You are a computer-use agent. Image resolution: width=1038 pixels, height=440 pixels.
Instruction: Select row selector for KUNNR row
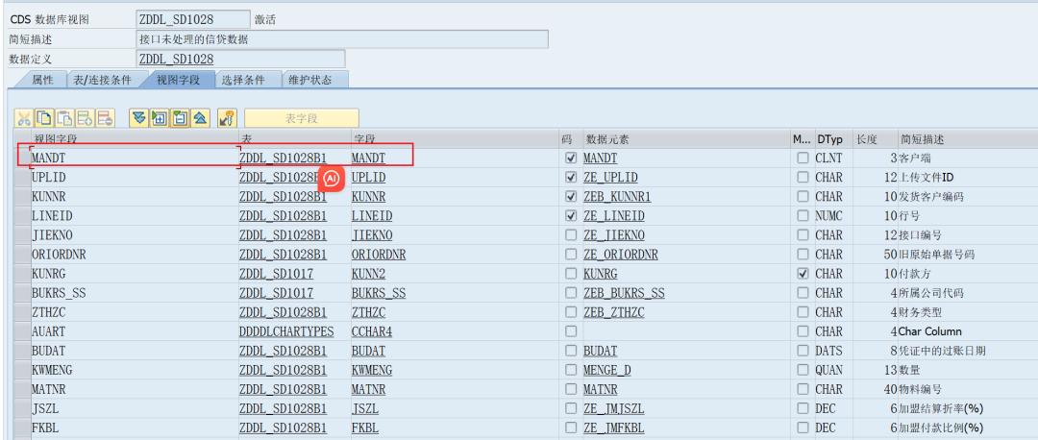[22, 197]
